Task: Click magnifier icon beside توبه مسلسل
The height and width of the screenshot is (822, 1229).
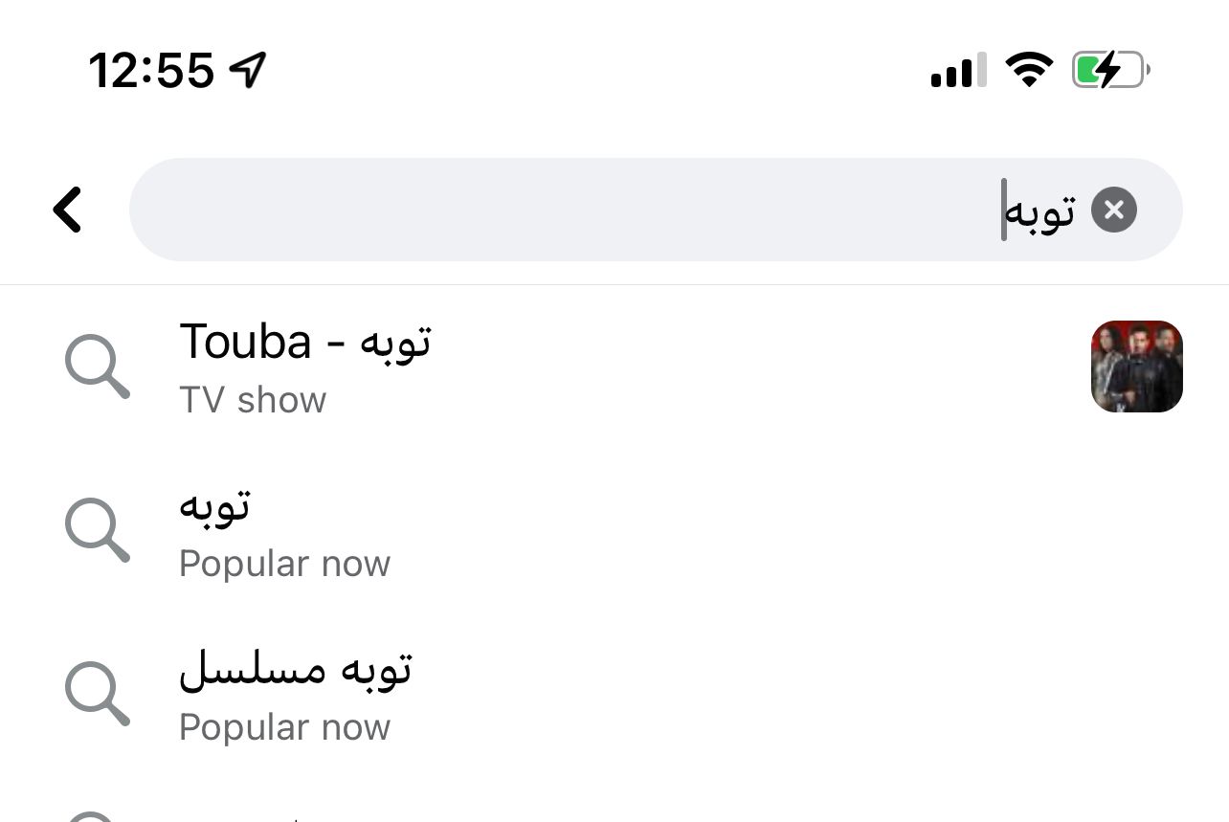Action: click(x=97, y=694)
